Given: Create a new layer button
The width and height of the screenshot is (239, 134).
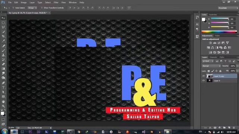Looking at the screenshot, I should 229,128.
